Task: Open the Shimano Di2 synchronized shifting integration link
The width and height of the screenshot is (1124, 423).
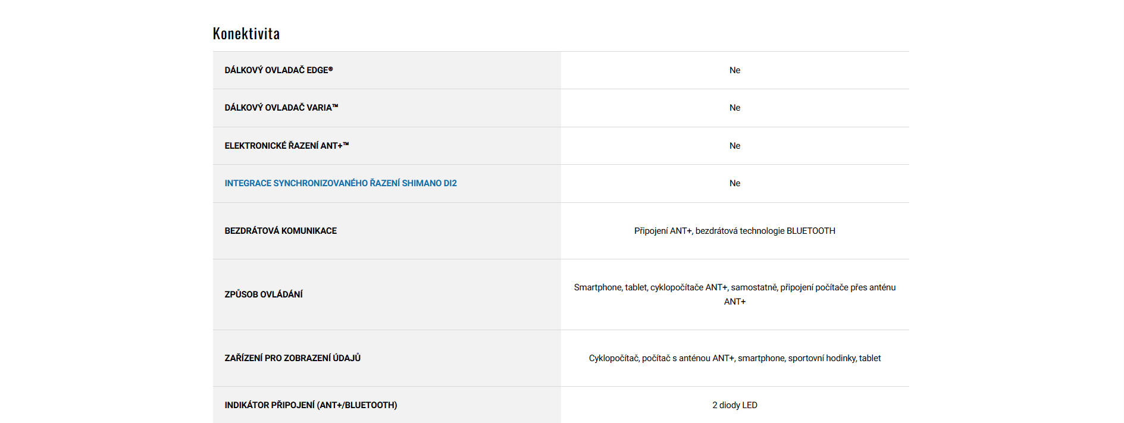Action: [340, 183]
